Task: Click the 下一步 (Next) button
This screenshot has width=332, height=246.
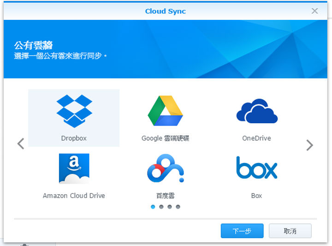Action: tap(242, 231)
